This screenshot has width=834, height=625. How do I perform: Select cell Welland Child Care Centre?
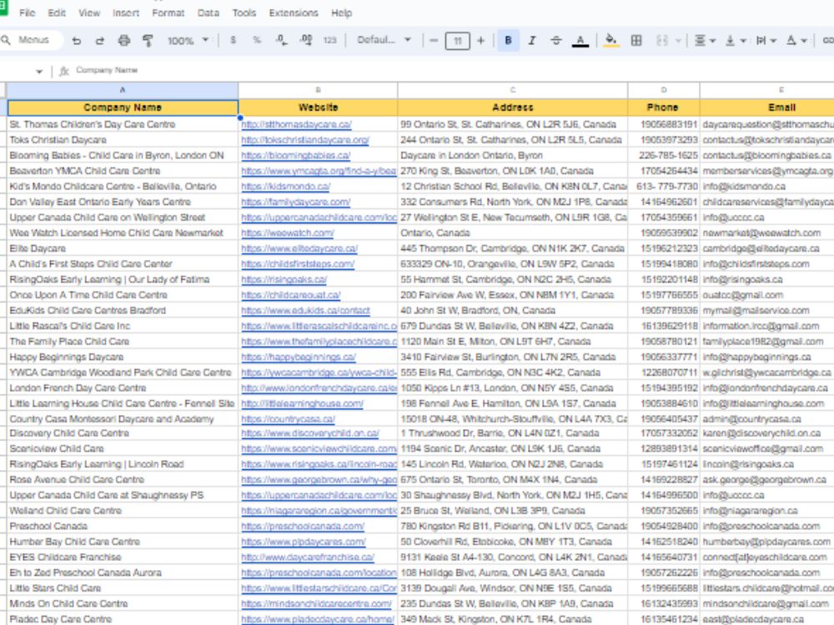[x=123, y=511]
